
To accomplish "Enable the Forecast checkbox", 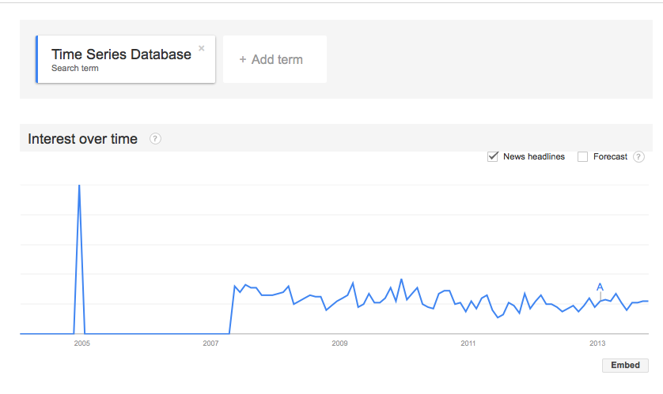I will pyautogui.click(x=582, y=157).
